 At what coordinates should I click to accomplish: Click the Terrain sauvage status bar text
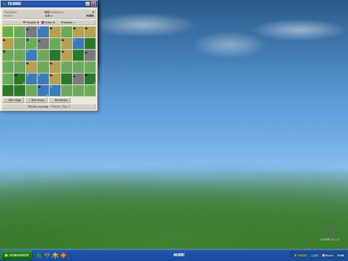[x=49, y=106]
